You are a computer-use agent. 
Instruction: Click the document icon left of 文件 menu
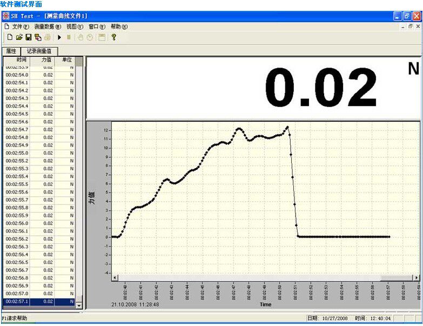[x=6, y=26]
